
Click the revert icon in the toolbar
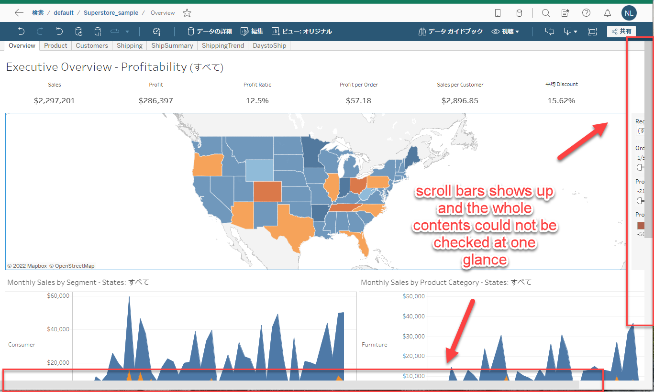point(59,32)
